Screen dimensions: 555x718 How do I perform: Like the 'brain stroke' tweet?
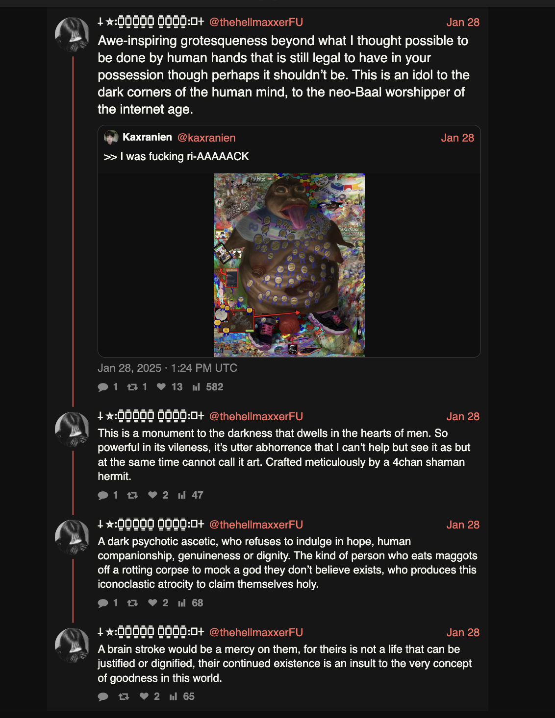(144, 696)
